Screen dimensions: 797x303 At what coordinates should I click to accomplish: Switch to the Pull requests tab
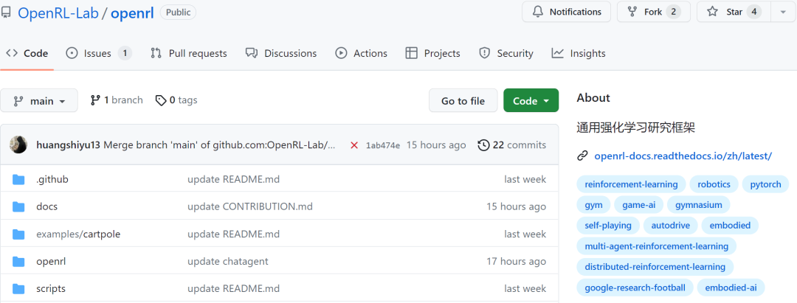tap(188, 53)
